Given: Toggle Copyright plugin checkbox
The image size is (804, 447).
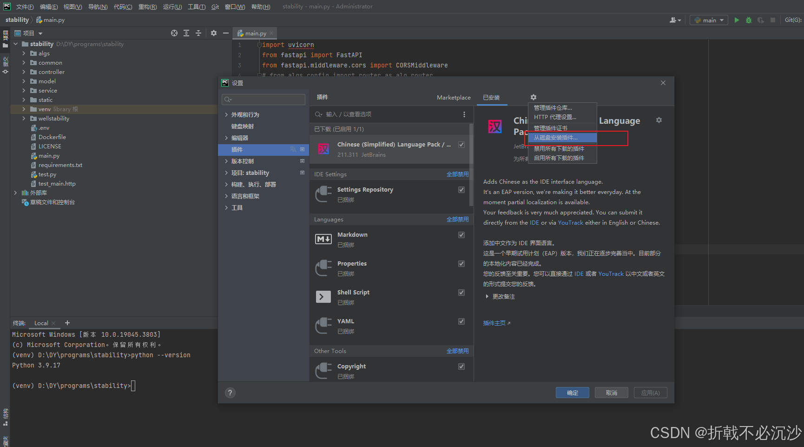Looking at the screenshot, I should click(461, 367).
